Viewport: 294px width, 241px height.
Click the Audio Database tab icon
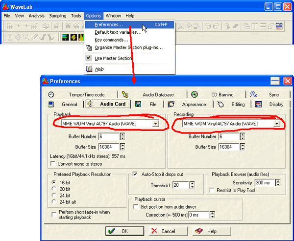click(125, 95)
